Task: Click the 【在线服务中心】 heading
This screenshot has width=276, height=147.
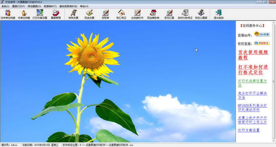Action: tap(252, 26)
